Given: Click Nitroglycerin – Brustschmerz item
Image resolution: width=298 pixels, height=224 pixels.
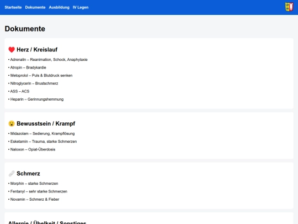Looking at the screenshot, I should point(33,84).
